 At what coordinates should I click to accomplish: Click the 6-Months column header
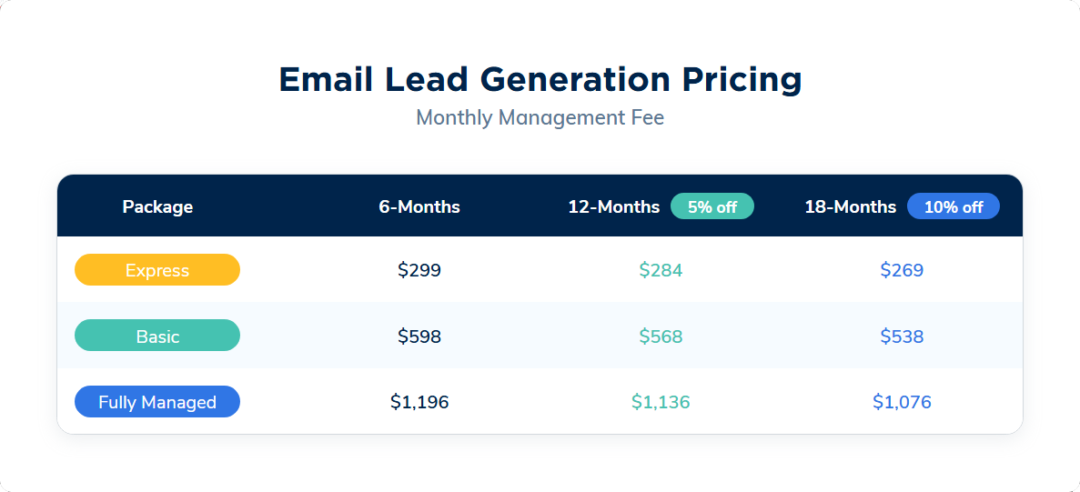419,206
